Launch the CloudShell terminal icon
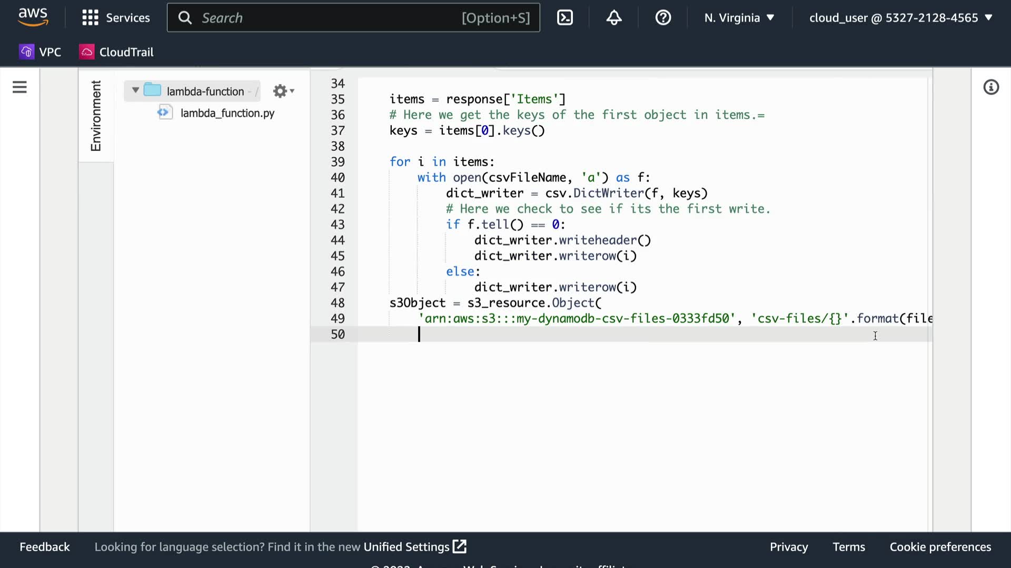1011x568 pixels. click(564, 18)
